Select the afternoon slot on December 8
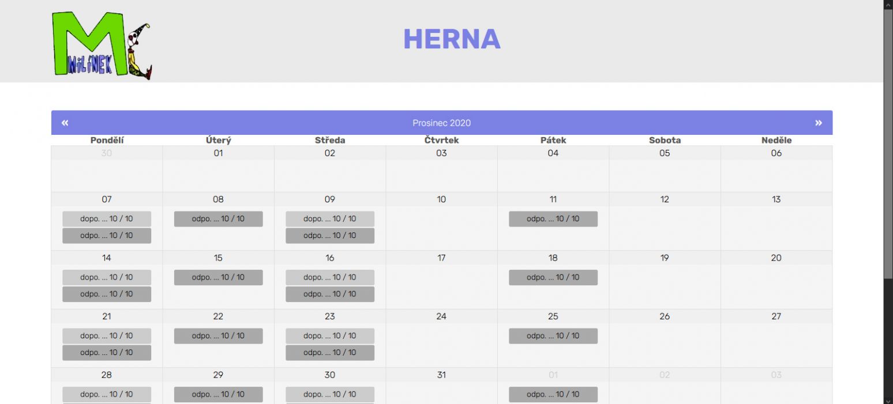 pos(218,218)
